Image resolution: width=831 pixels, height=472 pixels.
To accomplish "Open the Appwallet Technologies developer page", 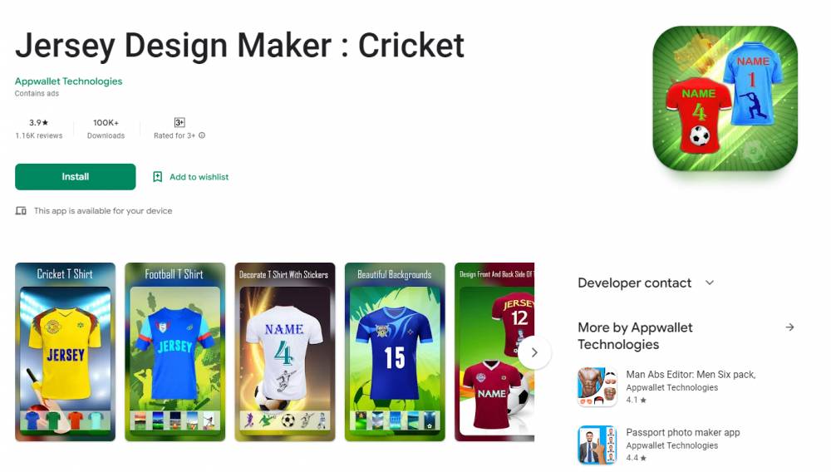I will tap(68, 81).
